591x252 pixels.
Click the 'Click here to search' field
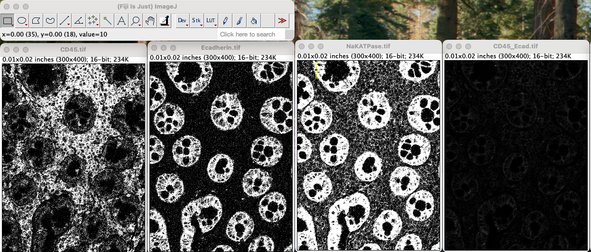tap(250, 35)
